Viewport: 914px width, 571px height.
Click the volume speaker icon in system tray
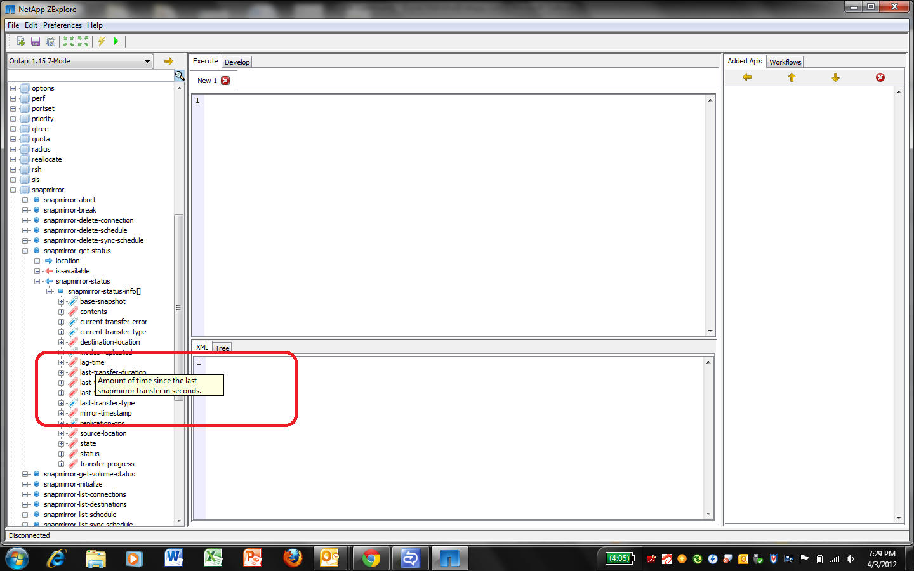click(x=850, y=559)
